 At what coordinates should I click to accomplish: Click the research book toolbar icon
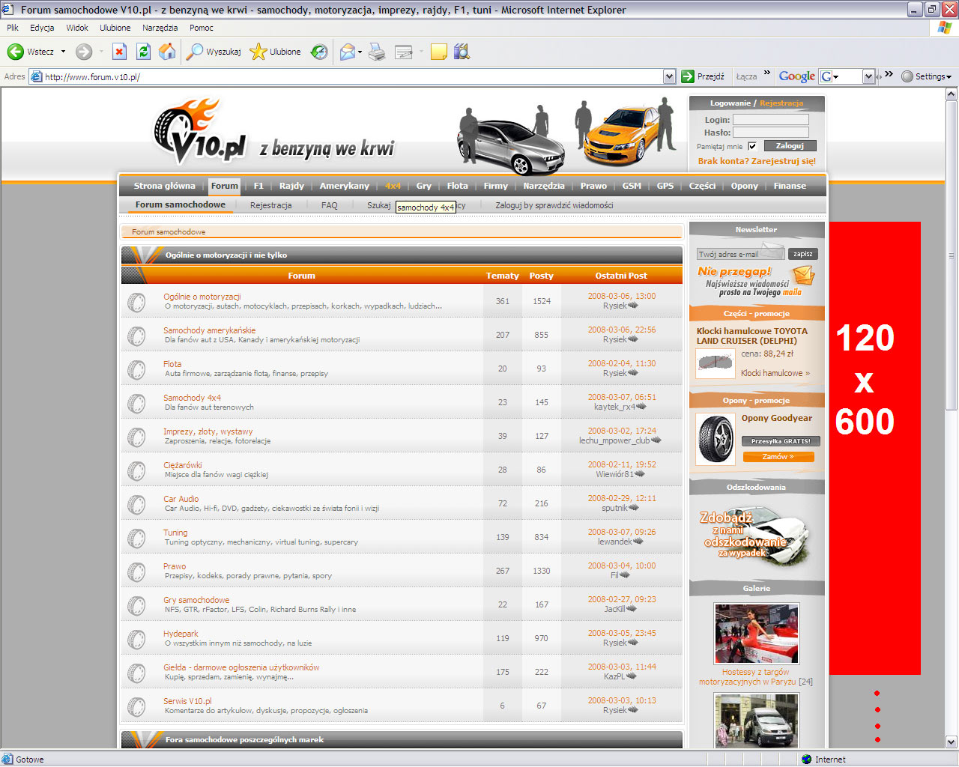pyautogui.click(x=462, y=52)
